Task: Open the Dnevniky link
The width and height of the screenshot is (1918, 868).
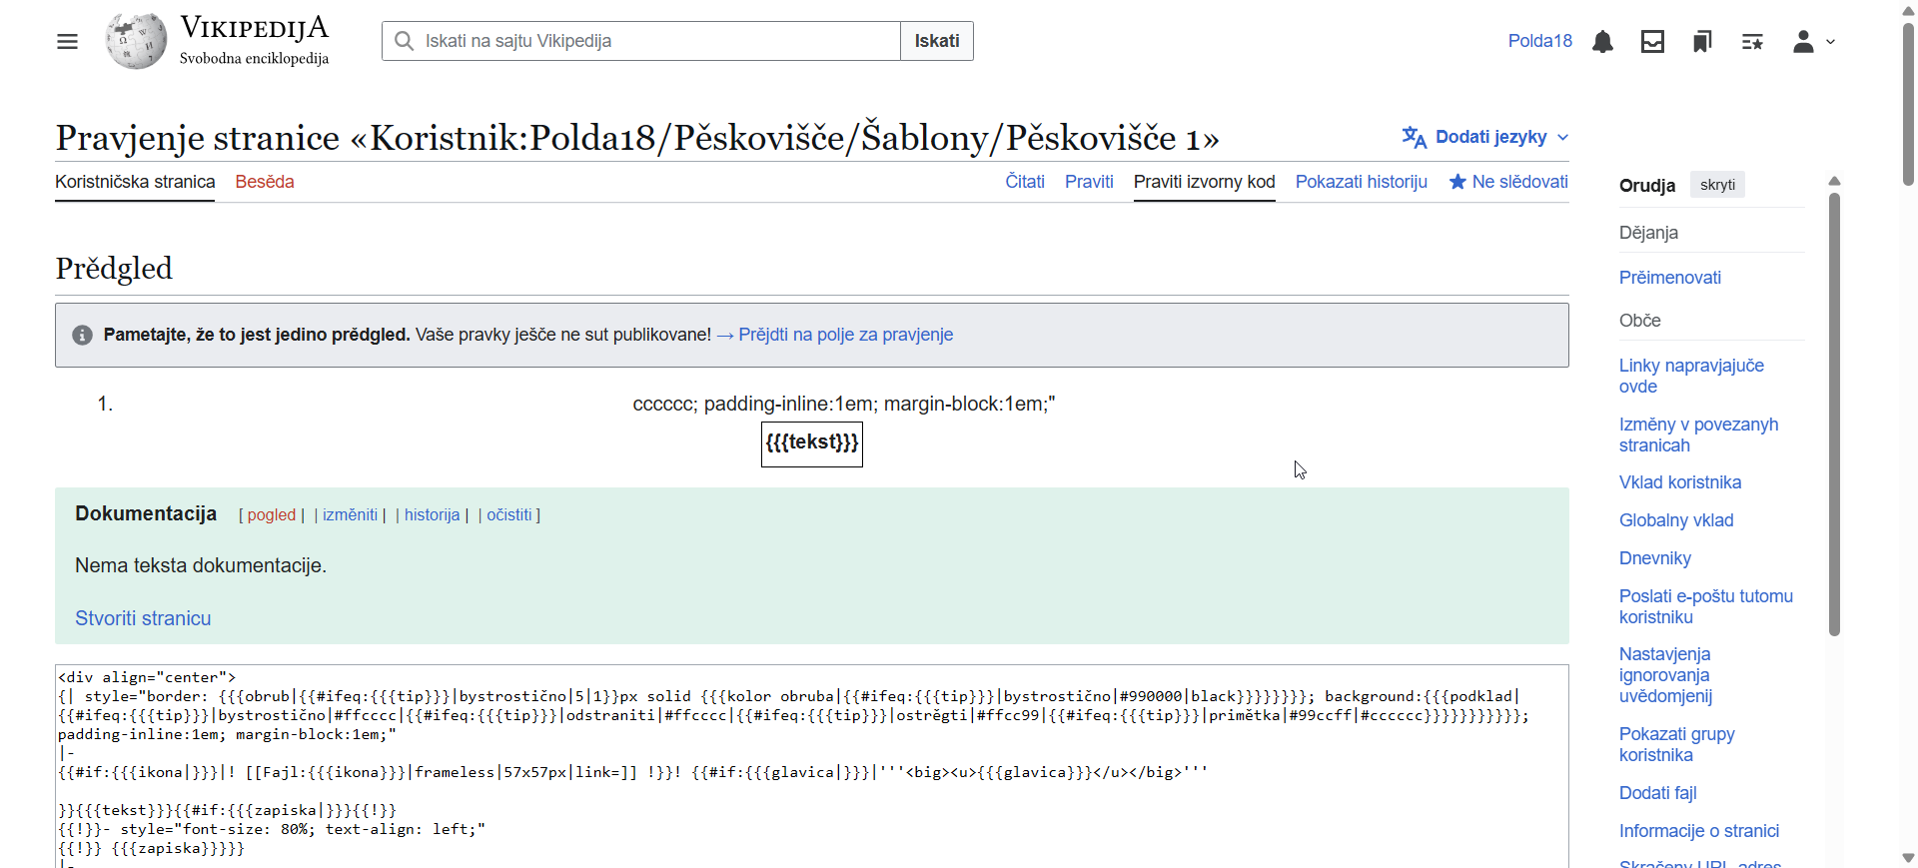Action: 1655,558
